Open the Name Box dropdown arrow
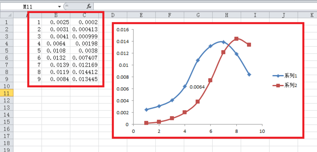 (59, 7)
